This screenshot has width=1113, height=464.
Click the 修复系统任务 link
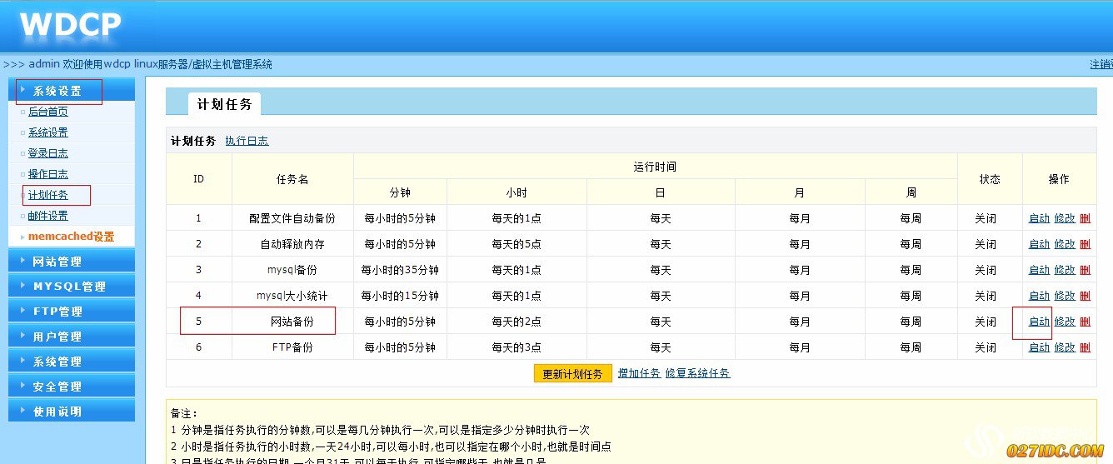pyautogui.click(x=697, y=373)
